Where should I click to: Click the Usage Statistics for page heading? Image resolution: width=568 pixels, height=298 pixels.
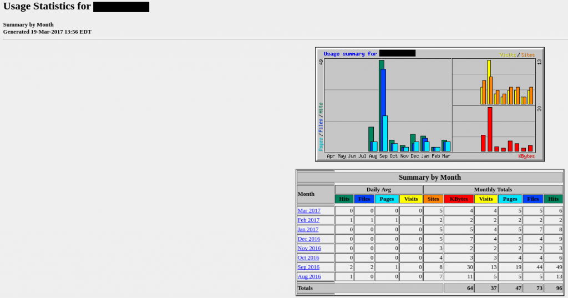tap(47, 7)
